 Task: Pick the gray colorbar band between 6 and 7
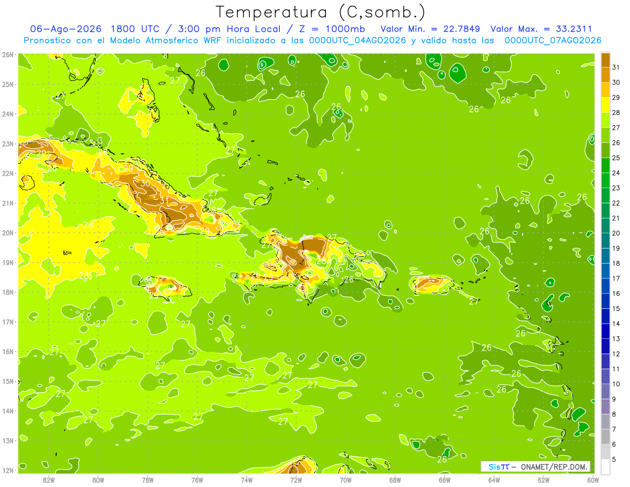[605, 437]
